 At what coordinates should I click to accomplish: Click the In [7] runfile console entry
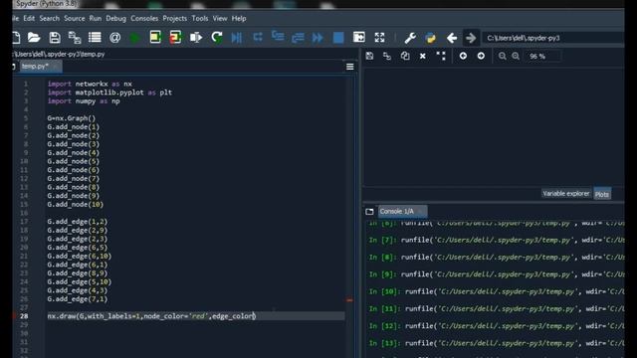496,240
